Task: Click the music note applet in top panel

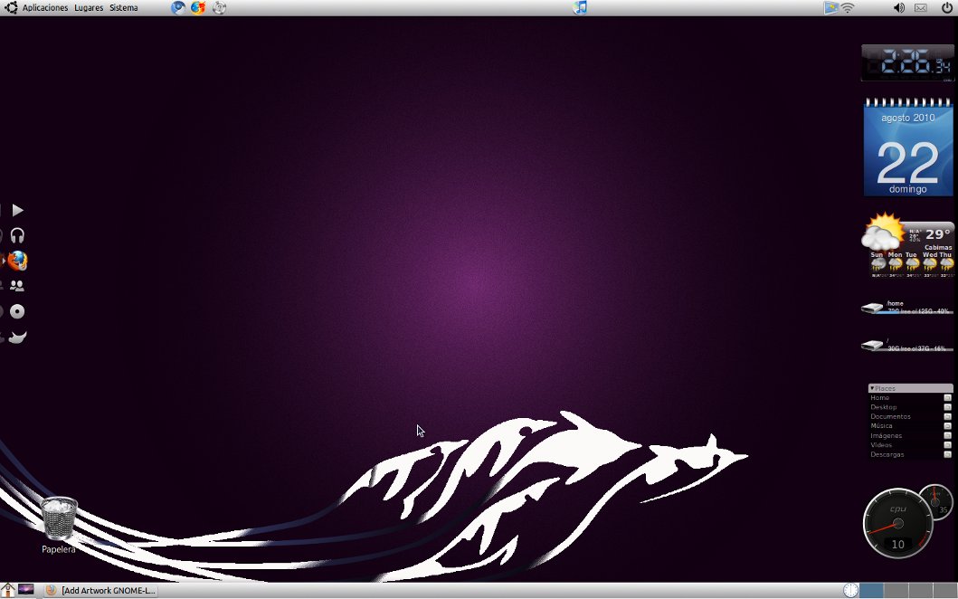Action: tap(580, 7)
